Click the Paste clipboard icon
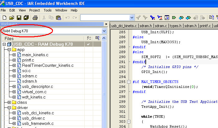 tap(59, 18)
